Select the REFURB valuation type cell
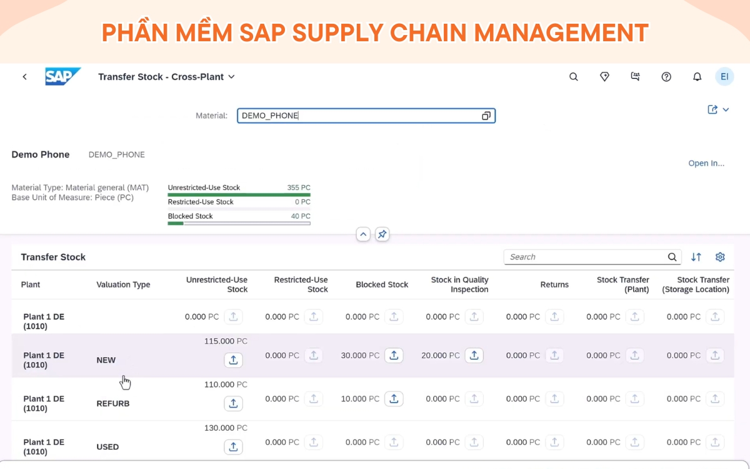This screenshot has height=469, width=750. (x=113, y=403)
